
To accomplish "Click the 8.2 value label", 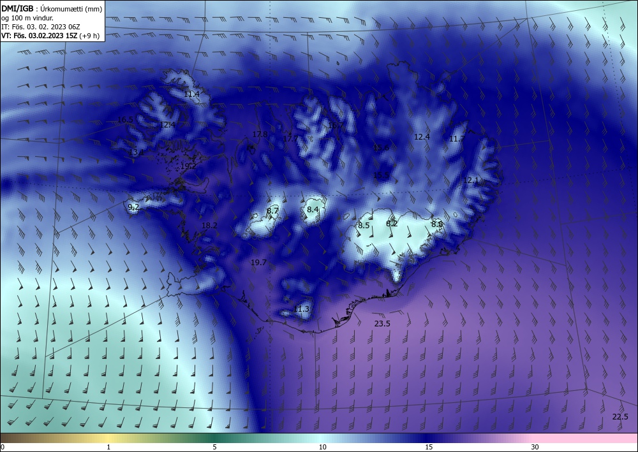I will point(392,224).
